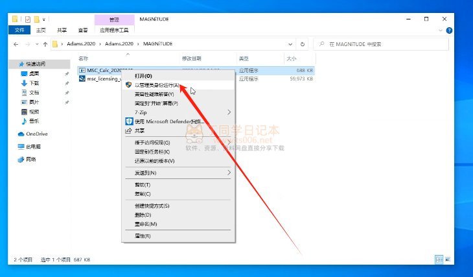
Task: Expand the address bar history dropdown
Action: 290,44
